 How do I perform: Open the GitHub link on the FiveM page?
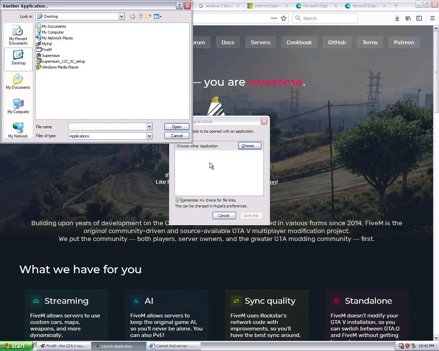[x=337, y=43]
